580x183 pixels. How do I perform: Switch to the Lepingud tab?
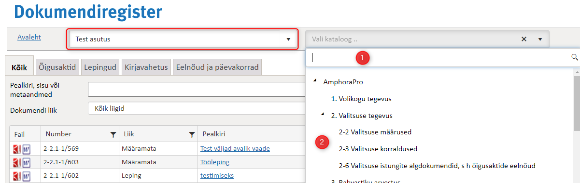[100, 67]
